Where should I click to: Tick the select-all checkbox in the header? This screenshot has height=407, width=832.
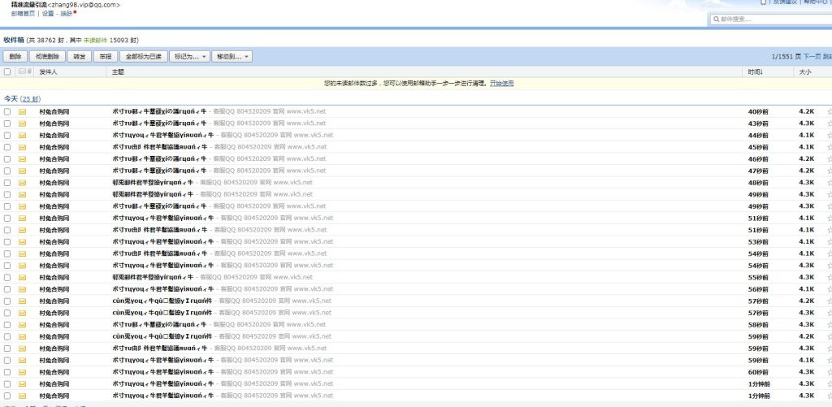click(7, 72)
